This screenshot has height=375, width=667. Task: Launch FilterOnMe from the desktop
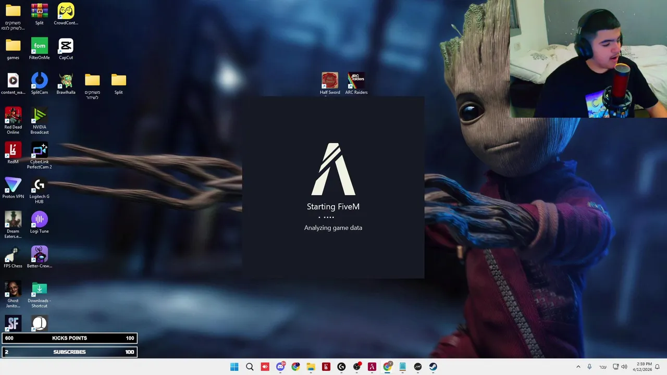[x=39, y=49]
